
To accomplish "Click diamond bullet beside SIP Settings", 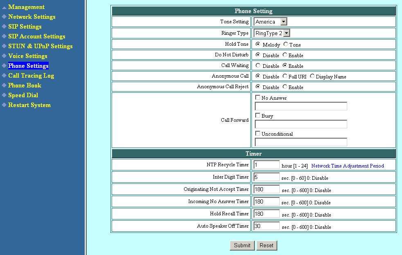I will (4, 26).
